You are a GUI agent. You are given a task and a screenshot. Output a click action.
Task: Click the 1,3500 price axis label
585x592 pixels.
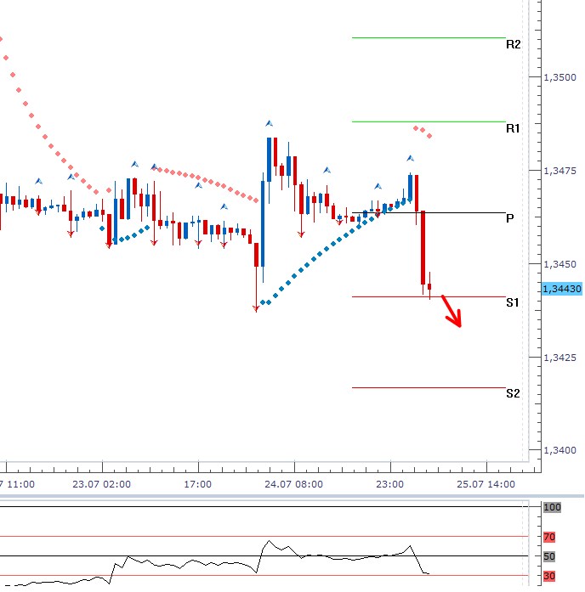click(559, 77)
